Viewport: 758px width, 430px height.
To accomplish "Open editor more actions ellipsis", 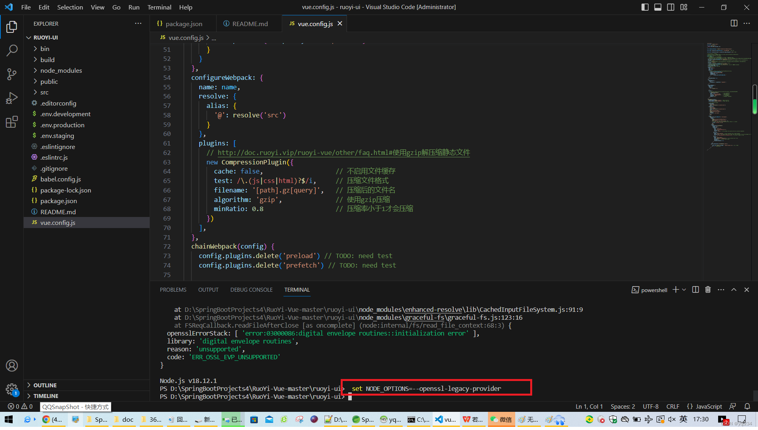I will tap(747, 24).
